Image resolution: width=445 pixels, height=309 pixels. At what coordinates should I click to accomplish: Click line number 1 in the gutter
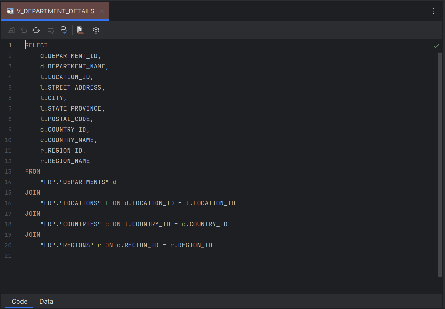click(x=10, y=45)
